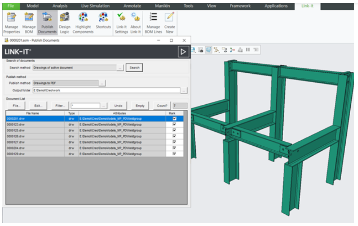Uncheck the Mark box for 0000125.drw

point(174,130)
